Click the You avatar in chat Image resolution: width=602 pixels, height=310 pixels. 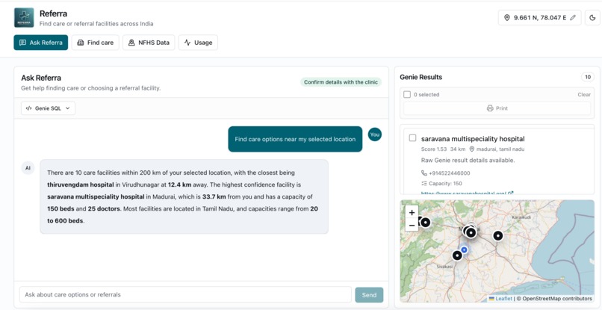(375, 134)
